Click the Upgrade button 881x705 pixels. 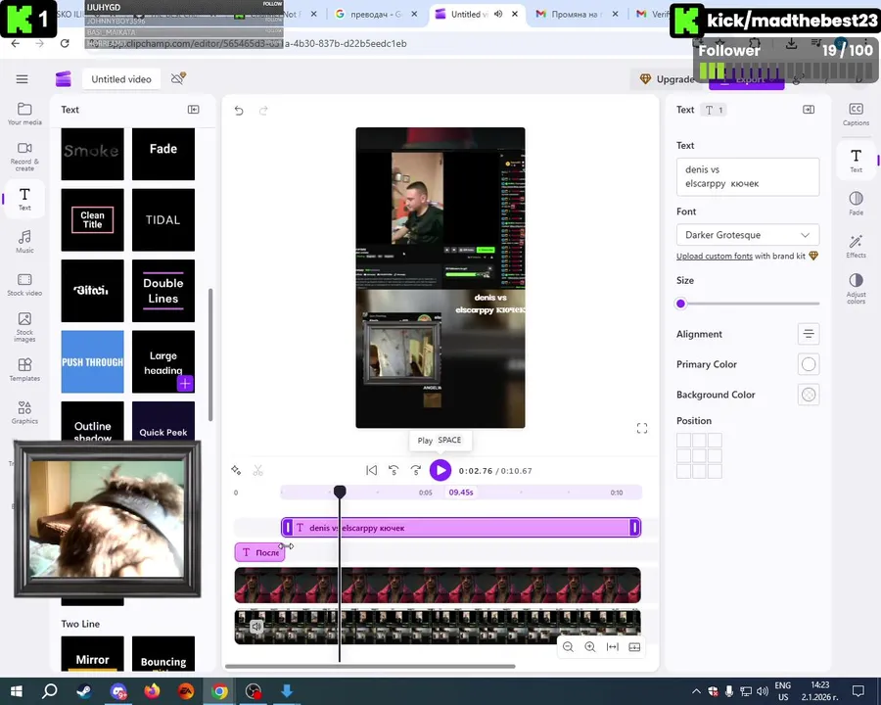[667, 79]
